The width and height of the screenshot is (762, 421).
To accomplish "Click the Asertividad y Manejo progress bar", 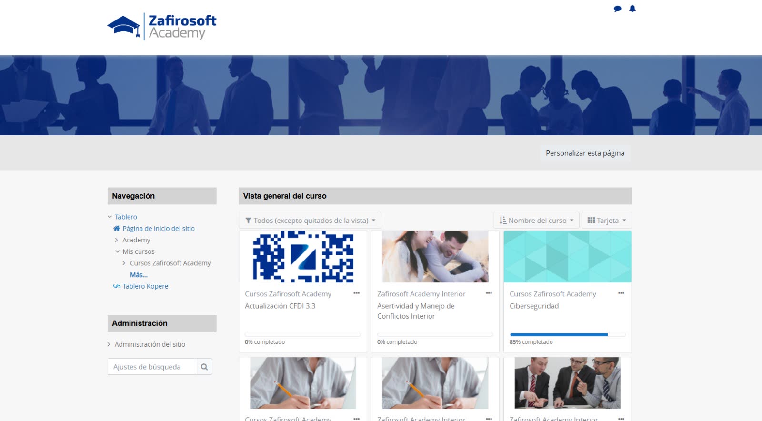I will point(435,335).
